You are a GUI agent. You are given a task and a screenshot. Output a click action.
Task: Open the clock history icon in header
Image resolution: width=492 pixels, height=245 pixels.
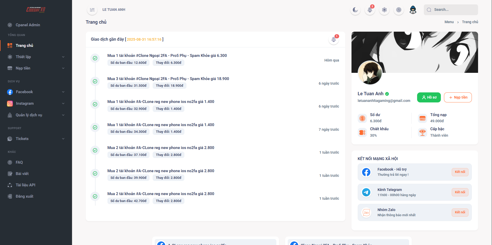[399, 10]
